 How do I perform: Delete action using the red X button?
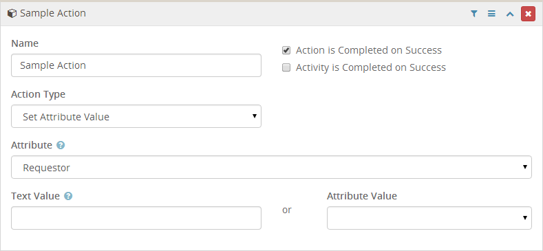pyautogui.click(x=528, y=14)
